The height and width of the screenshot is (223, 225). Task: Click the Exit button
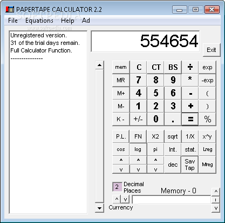click(x=212, y=50)
